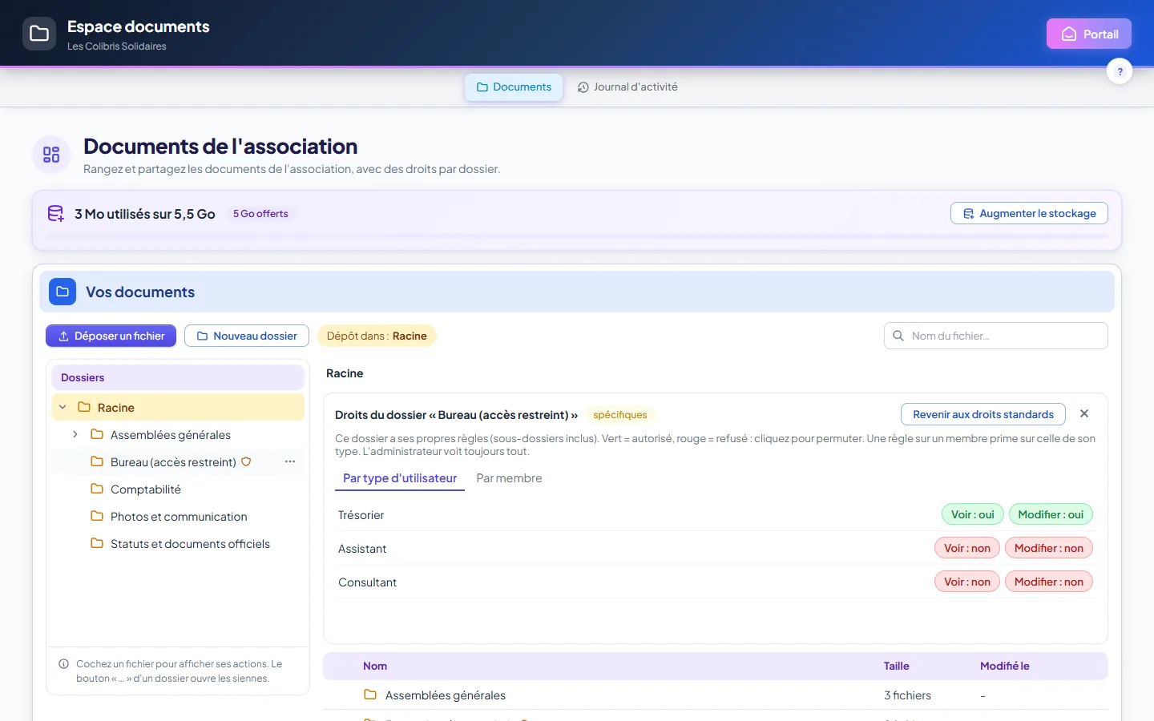Toggle Consultant Voir permission
Image resolution: width=1154 pixels, height=721 pixels.
pos(967,582)
